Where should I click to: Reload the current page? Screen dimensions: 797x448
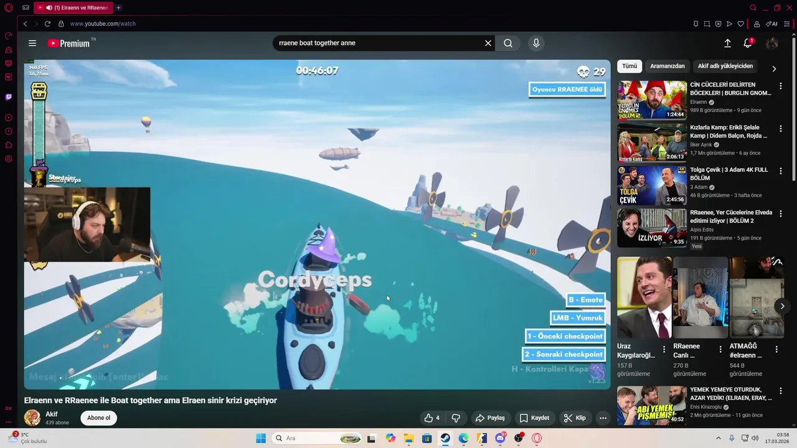(47, 24)
